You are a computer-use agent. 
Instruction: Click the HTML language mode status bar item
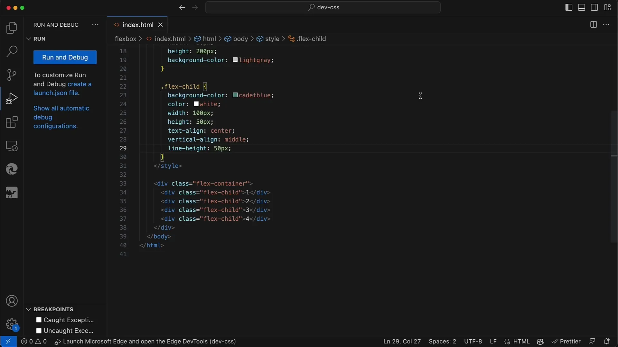(x=521, y=342)
